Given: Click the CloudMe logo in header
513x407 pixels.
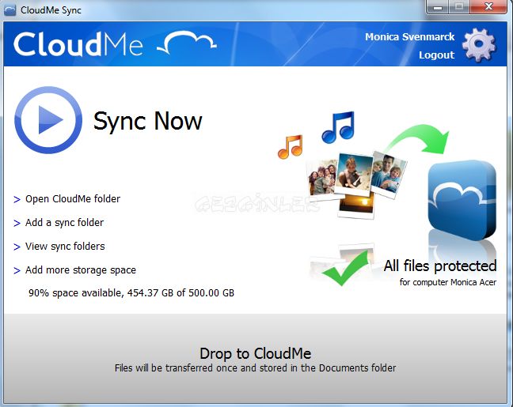Looking at the screenshot, I should click(115, 43).
